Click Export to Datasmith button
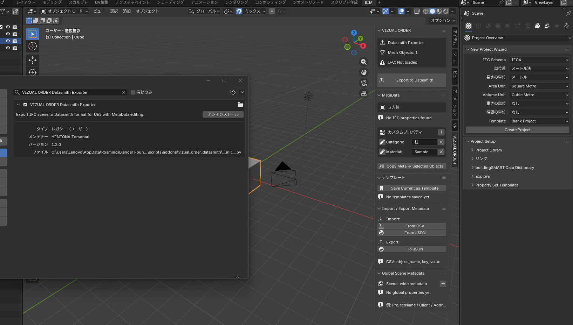Image resolution: width=573 pixels, height=325 pixels. pos(412,80)
